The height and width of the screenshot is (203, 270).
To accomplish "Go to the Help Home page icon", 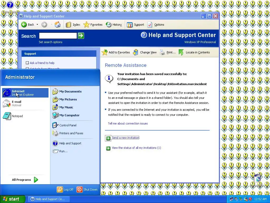I will [57, 25].
